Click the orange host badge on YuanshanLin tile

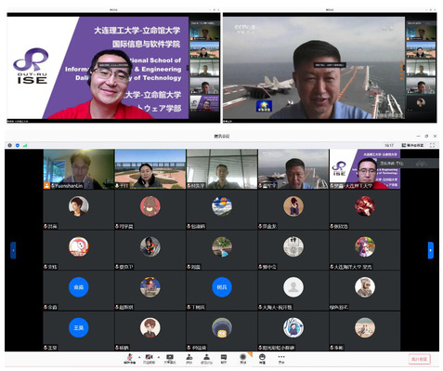click(x=46, y=186)
